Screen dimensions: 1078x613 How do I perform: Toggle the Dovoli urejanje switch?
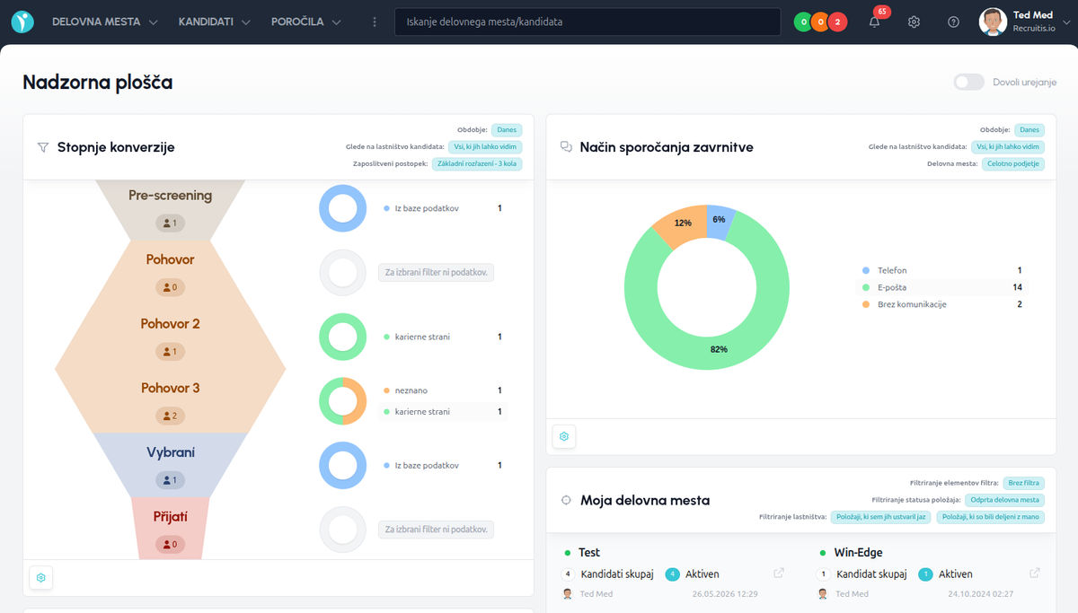tap(969, 83)
